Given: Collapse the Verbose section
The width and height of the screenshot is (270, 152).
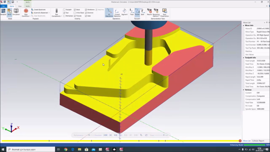Looking at the screenshot, I should pyautogui.click(x=244, y=90).
